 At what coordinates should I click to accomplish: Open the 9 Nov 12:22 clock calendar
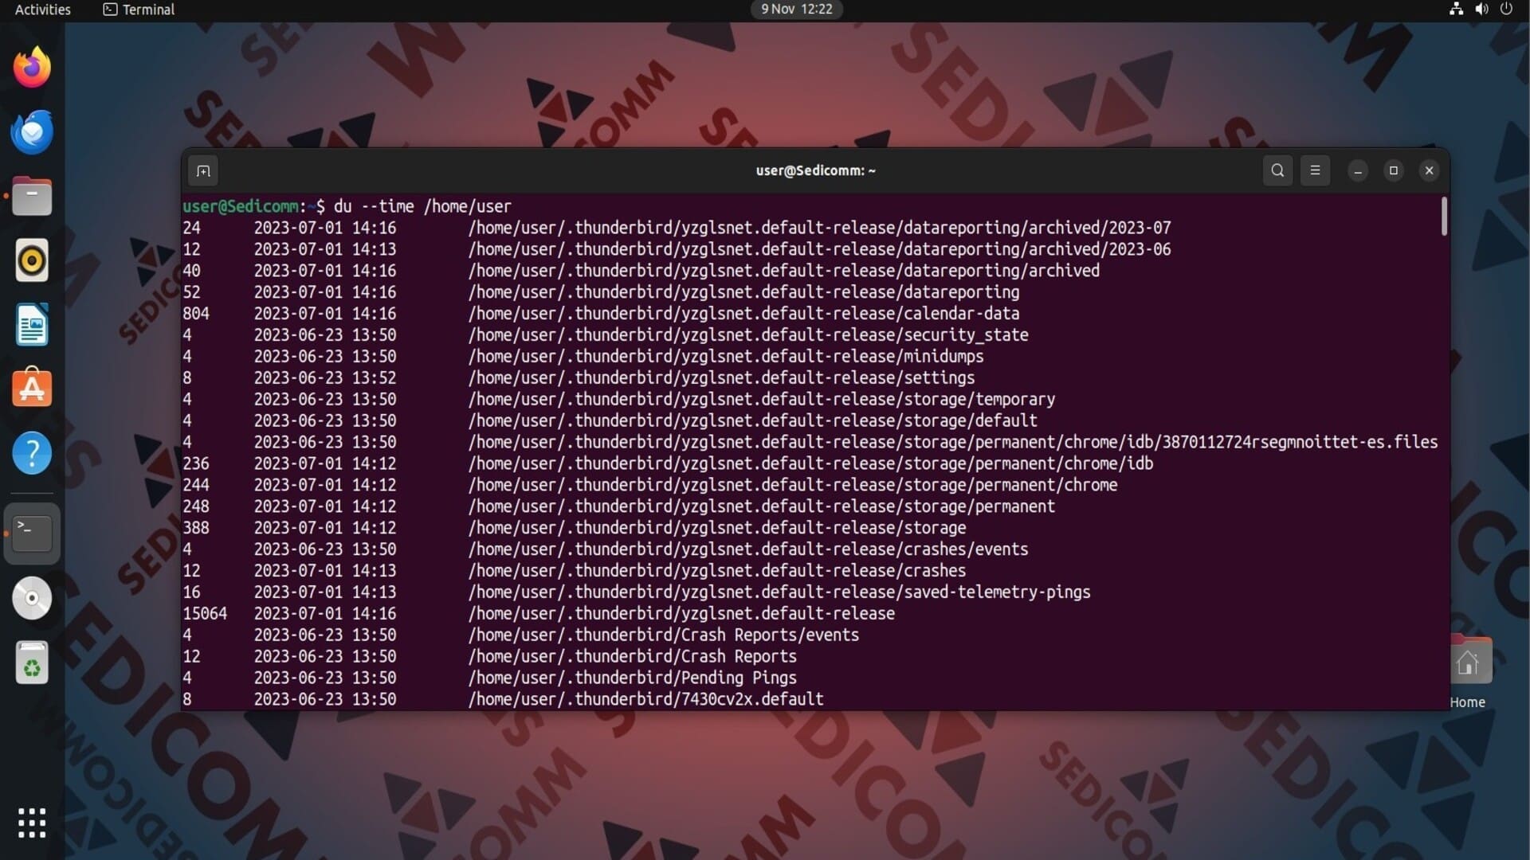[x=796, y=10]
